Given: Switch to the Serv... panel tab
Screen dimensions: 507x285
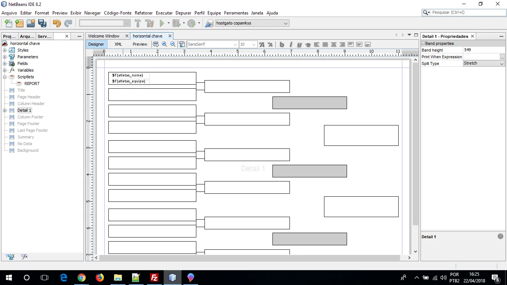Looking at the screenshot, I should pos(45,36).
